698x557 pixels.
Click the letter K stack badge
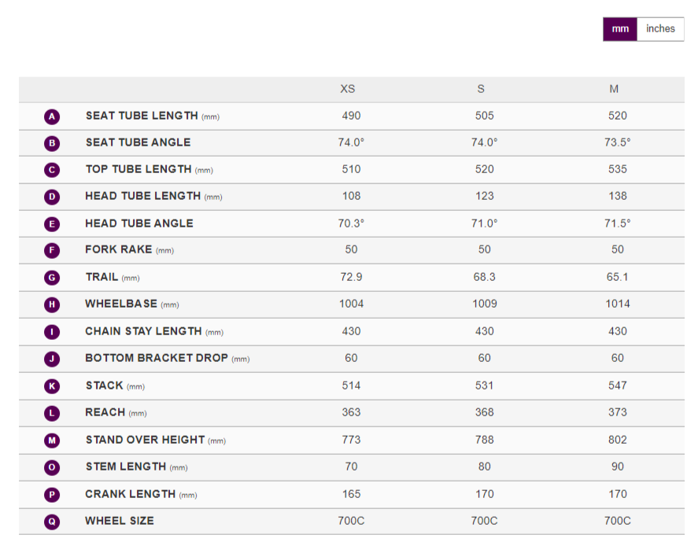[x=52, y=386]
